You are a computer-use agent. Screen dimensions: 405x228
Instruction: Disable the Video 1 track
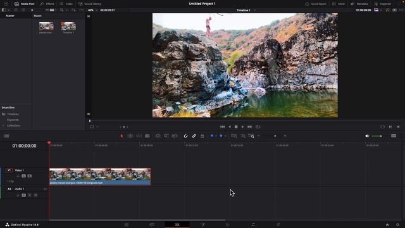click(30, 176)
